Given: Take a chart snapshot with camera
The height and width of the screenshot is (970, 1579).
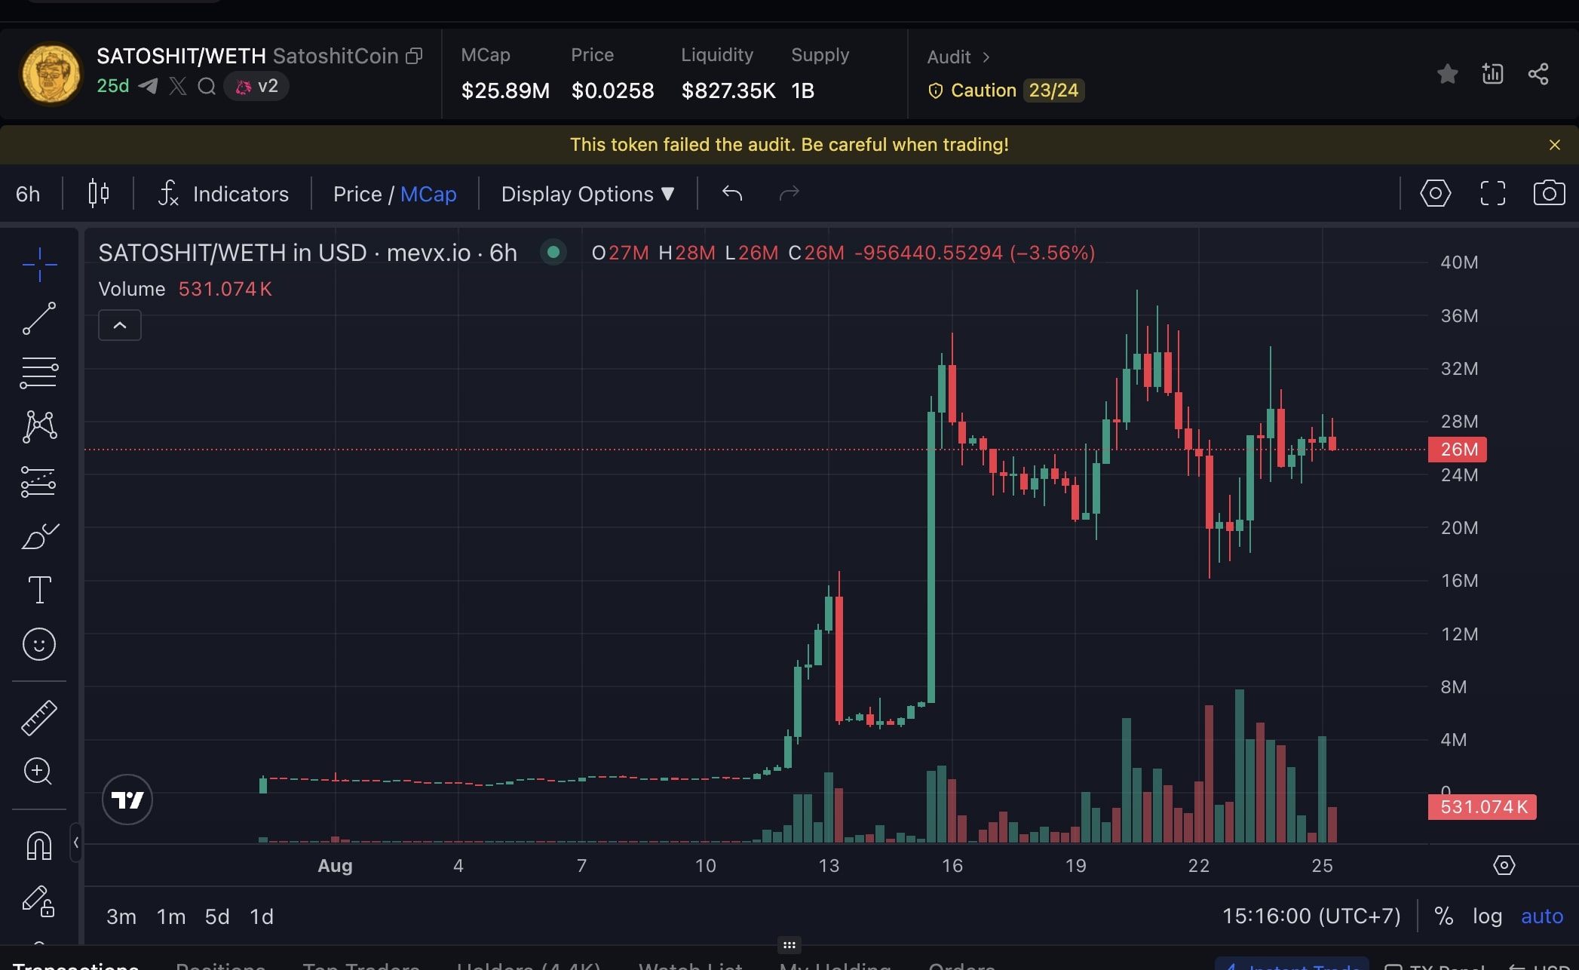Looking at the screenshot, I should point(1550,193).
